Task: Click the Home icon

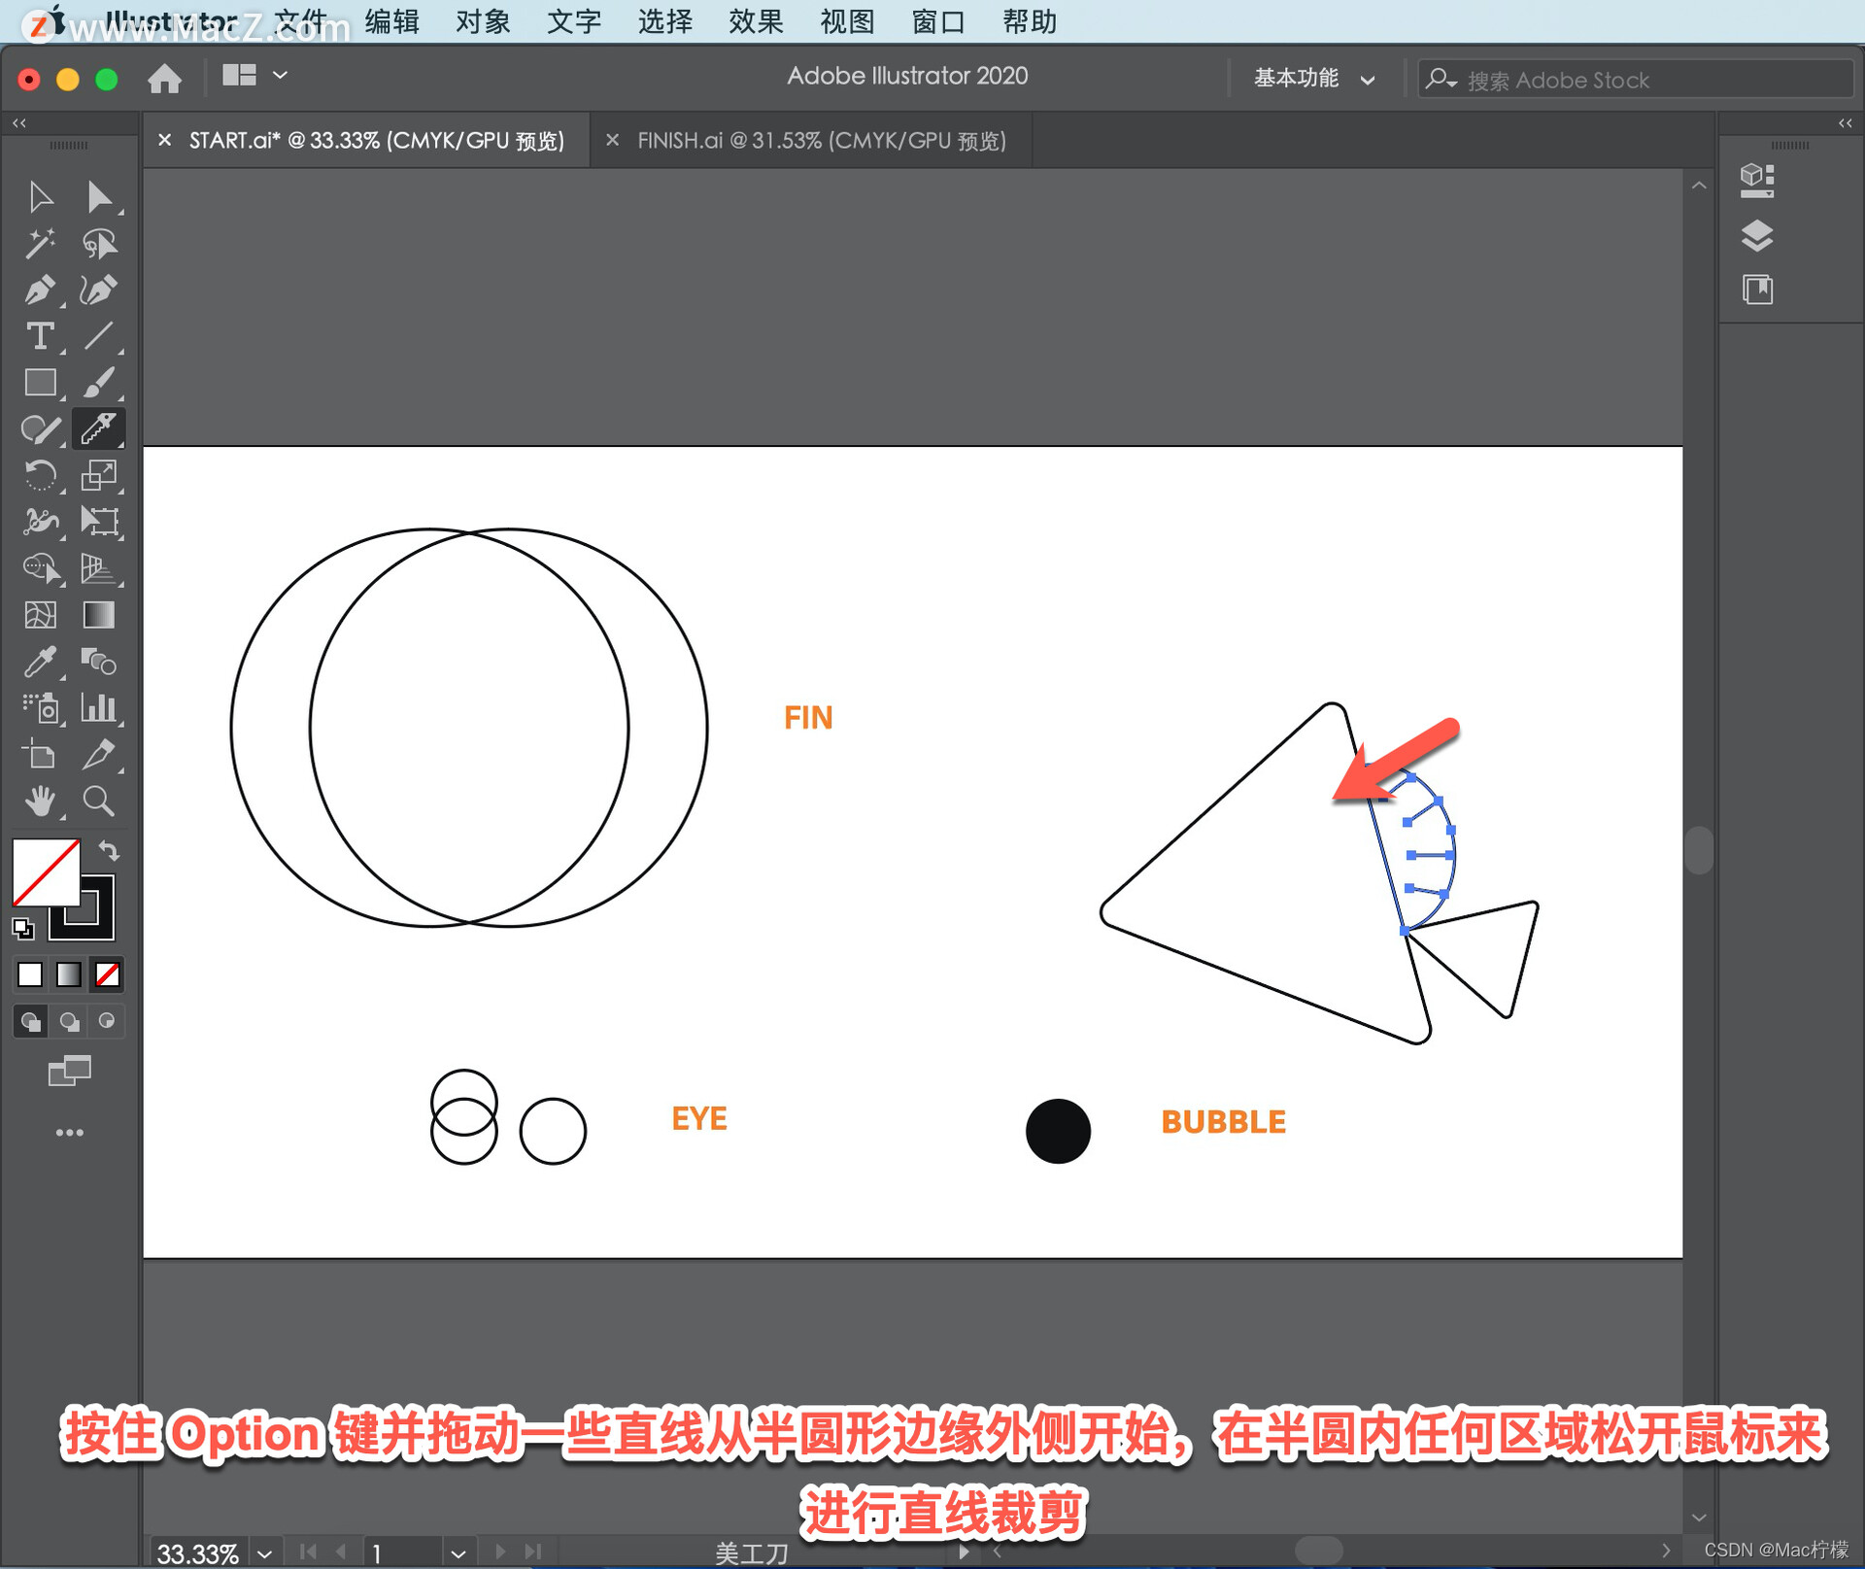Action: [x=164, y=78]
